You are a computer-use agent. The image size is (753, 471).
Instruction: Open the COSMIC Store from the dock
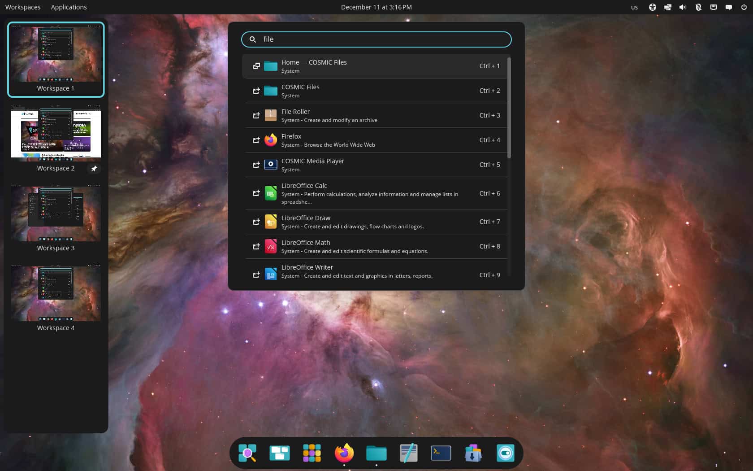tap(473, 453)
